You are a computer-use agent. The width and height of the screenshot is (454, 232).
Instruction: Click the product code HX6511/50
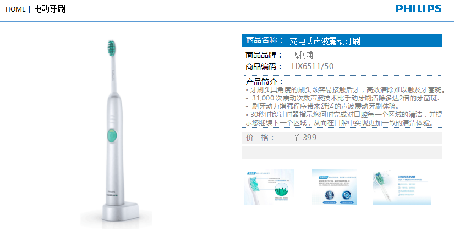313,66
